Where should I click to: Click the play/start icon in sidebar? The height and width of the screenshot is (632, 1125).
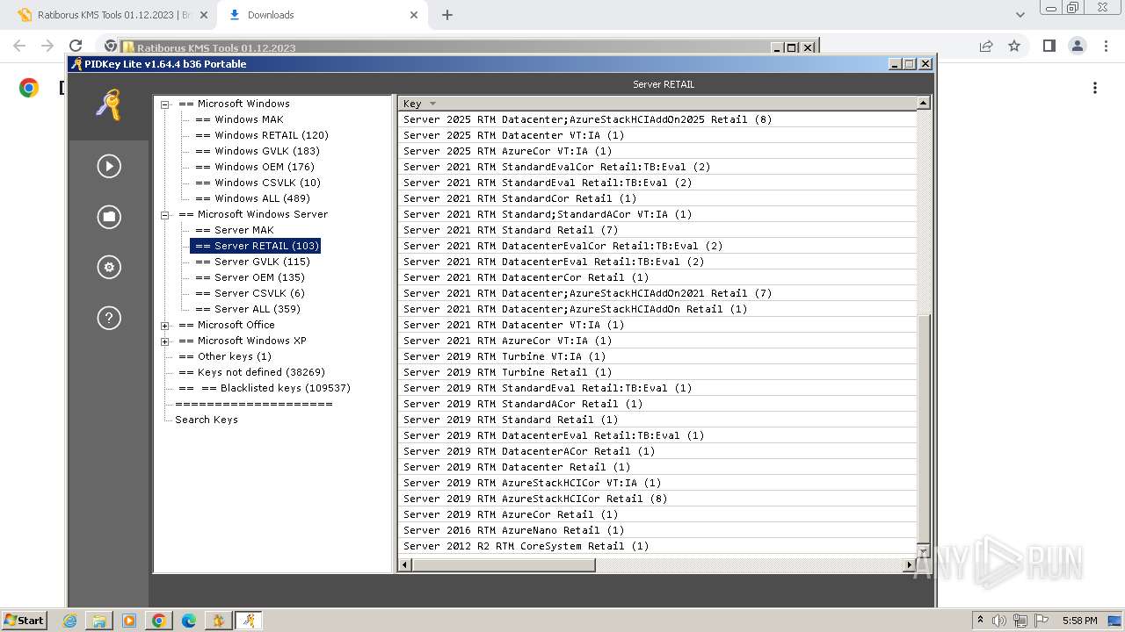[109, 166]
